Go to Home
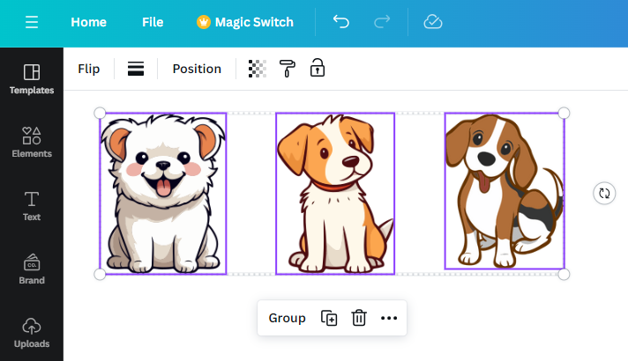This screenshot has height=361, width=628. pyautogui.click(x=88, y=22)
